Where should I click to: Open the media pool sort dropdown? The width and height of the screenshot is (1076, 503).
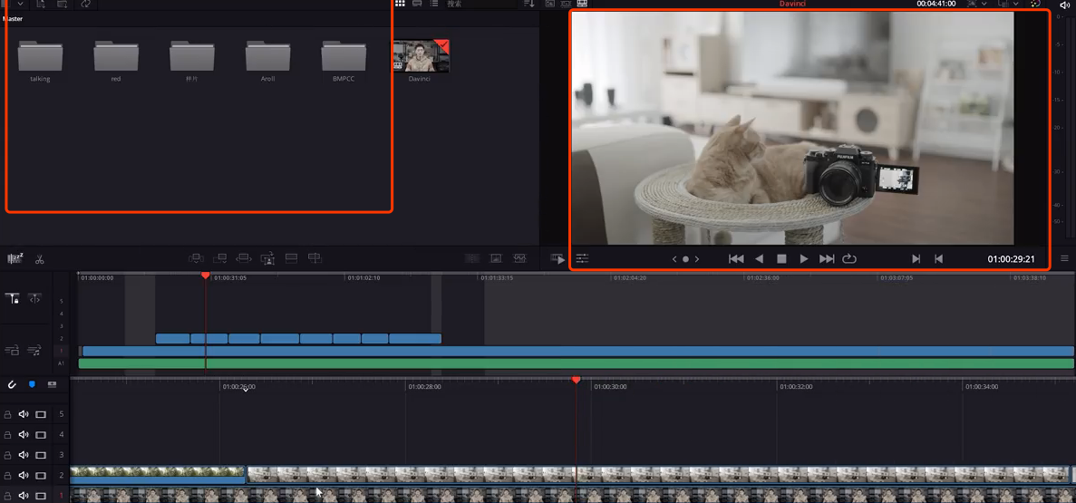click(x=529, y=5)
